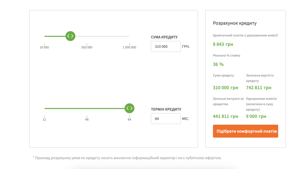Click the ТЕРМІН КРЕДИТУ label
The height and width of the screenshot is (169, 292).
coord(166,109)
